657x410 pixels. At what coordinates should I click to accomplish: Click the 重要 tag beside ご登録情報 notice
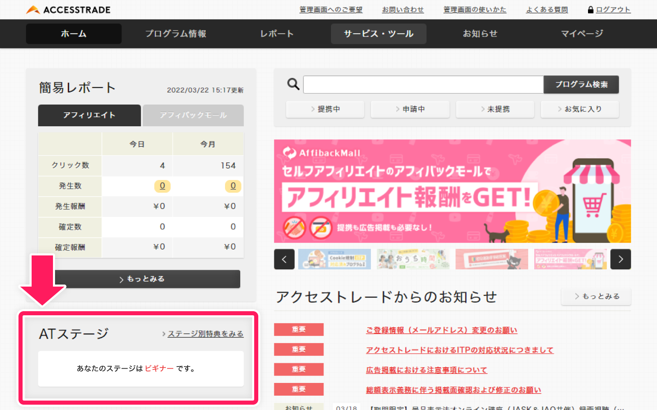pyautogui.click(x=299, y=330)
